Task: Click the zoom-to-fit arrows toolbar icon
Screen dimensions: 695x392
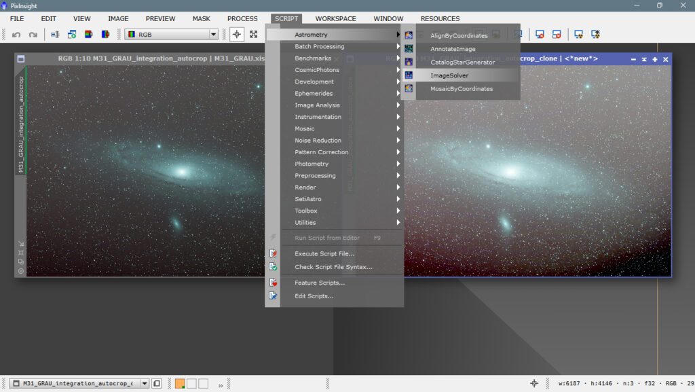Action: coord(254,35)
